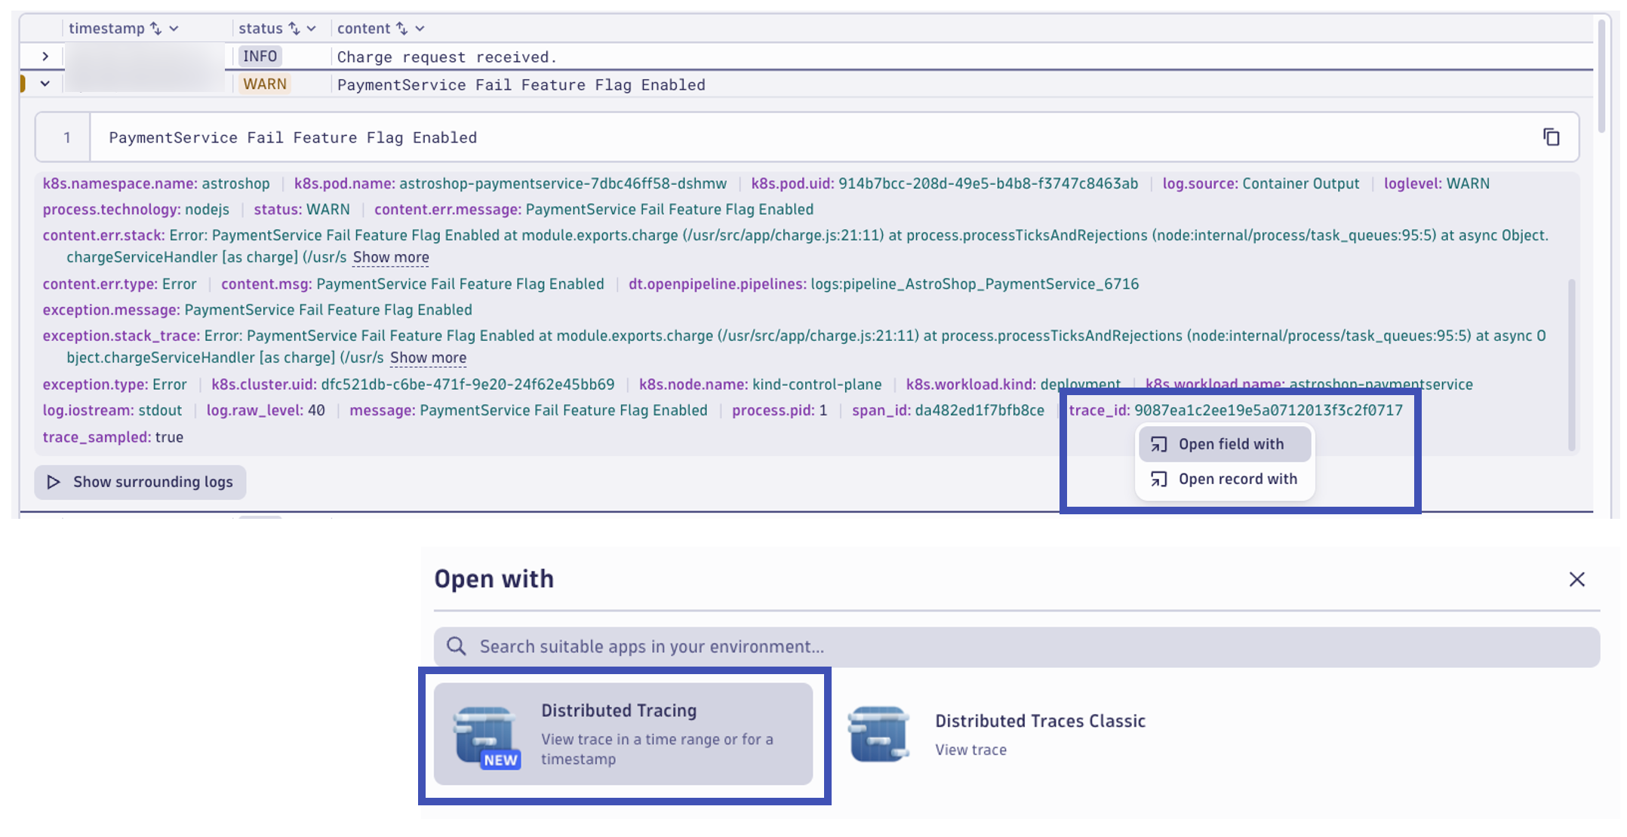
Task: Click the timestamp column sort arrows
Action: (x=156, y=29)
